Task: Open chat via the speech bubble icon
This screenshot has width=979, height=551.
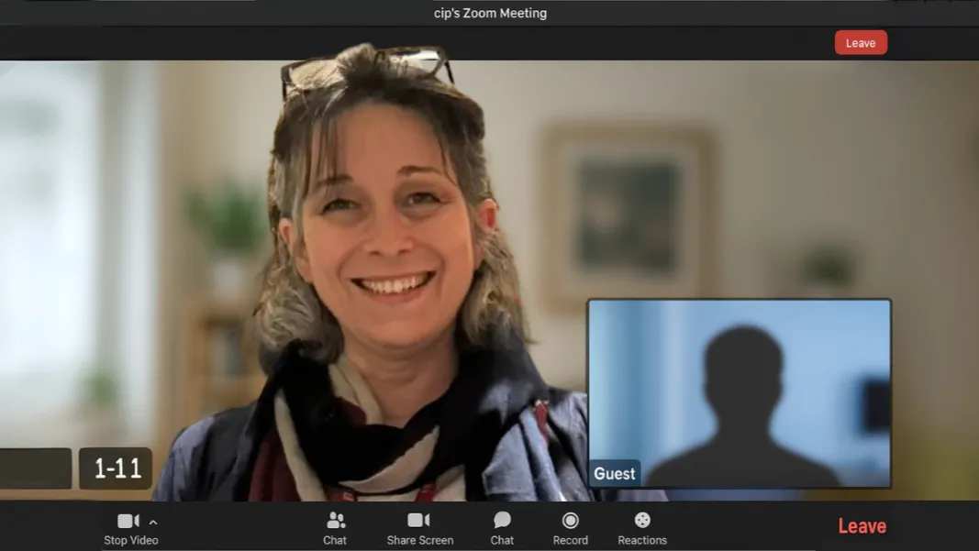Action: [502, 521]
